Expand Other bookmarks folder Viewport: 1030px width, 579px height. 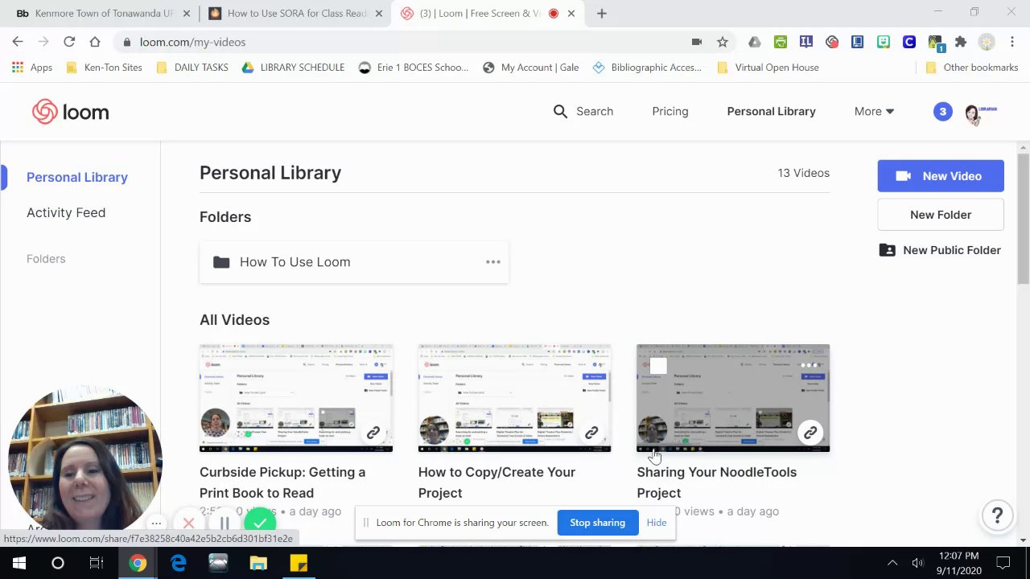pos(972,68)
